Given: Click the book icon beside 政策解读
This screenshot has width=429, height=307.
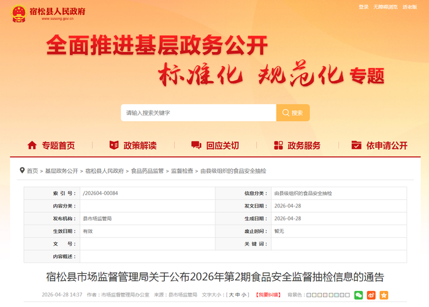Looking at the screenshot, I should click(x=114, y=145).
